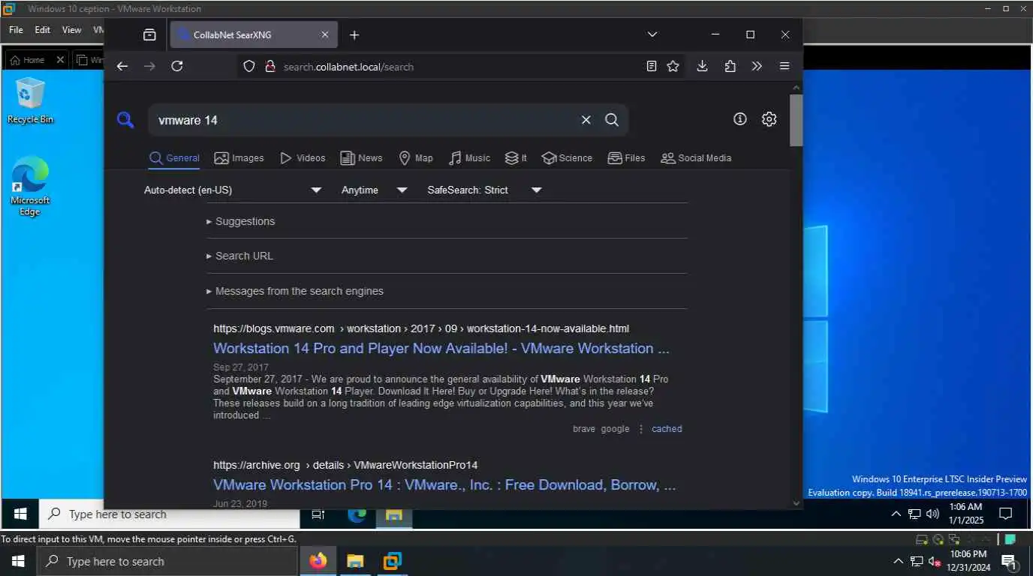The height and width of the screenshot is (576, 1033).
Task: Open Firefox from the host taskbar
Action: click(x=318, y=561)
